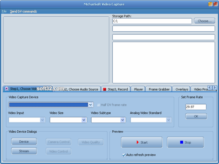219x164 pixels.
Task: Toggle the Auto refresh preview checkbox
Action: click(124, 155)
